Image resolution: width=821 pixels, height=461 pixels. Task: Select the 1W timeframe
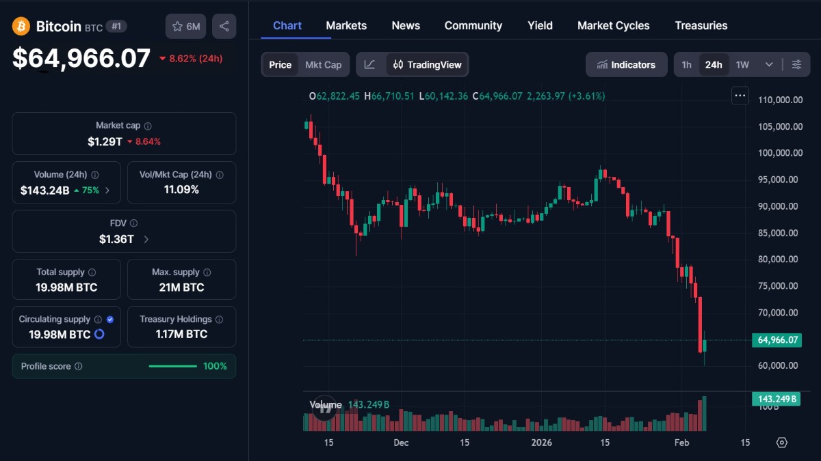742,64
